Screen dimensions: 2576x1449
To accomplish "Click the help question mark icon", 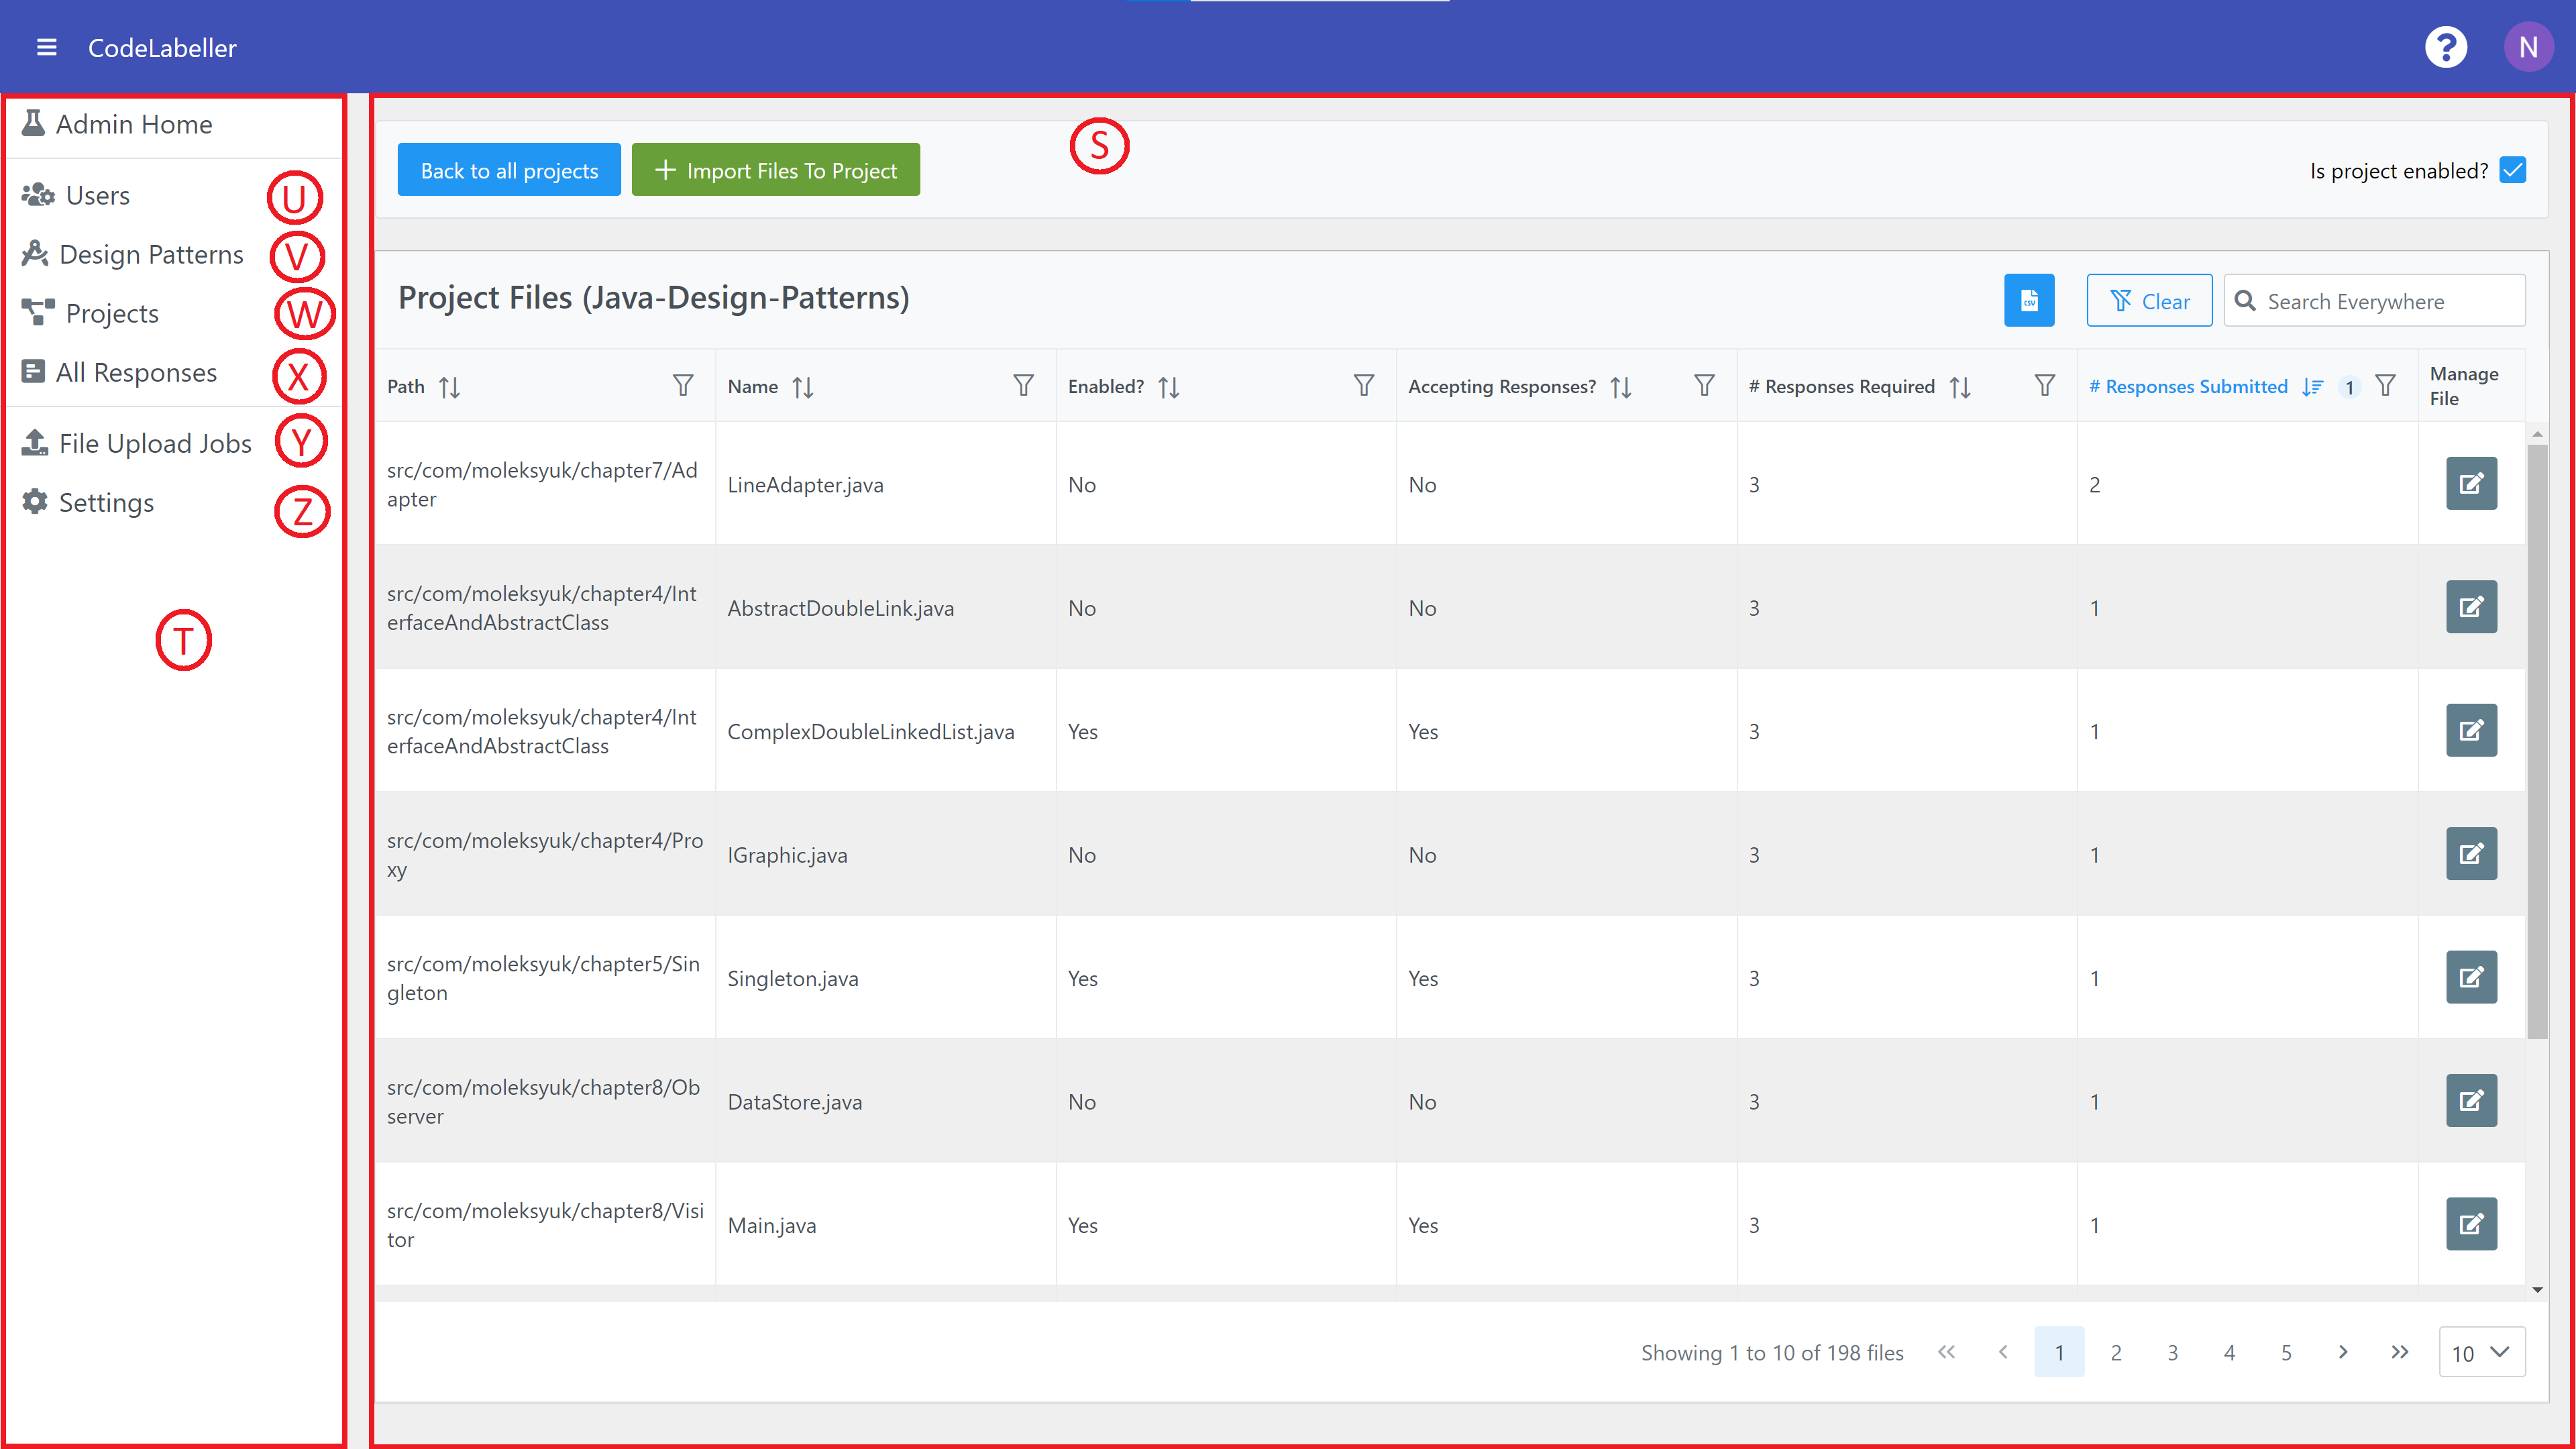I will 2445,47.
